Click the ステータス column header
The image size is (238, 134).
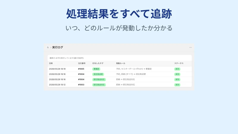click(x=179, y=63)
